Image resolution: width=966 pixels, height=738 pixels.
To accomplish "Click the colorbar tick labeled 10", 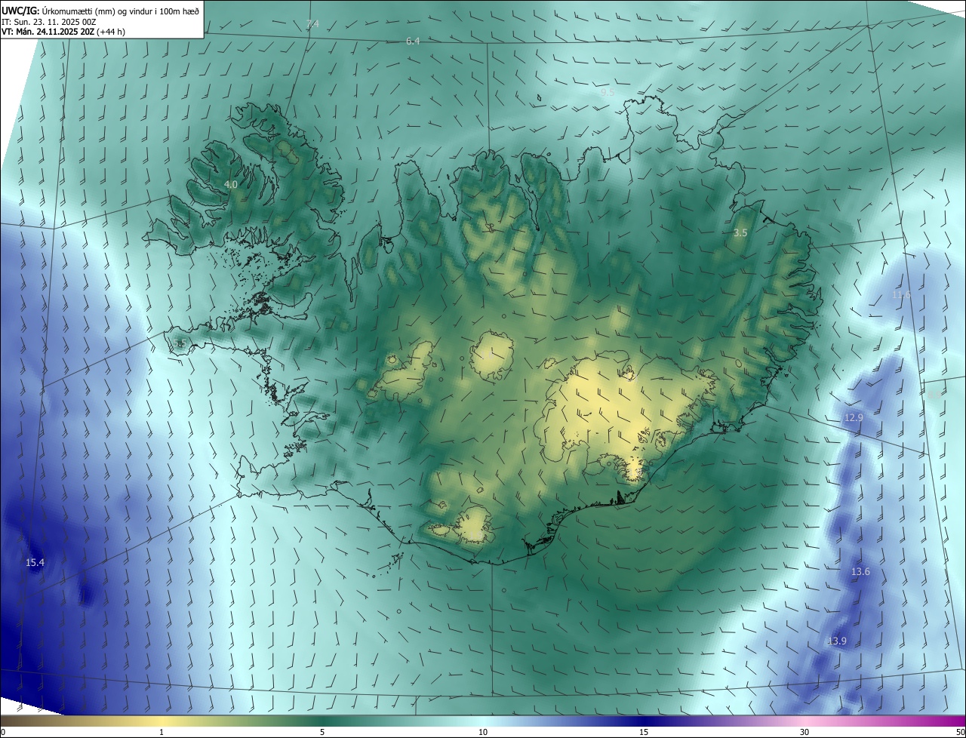I will pos(483,732).
